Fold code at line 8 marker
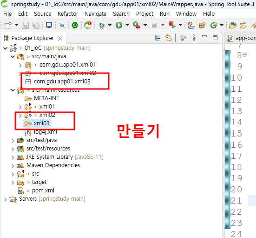The height and width of the screenshot is (238, 256). click(244, 55)
